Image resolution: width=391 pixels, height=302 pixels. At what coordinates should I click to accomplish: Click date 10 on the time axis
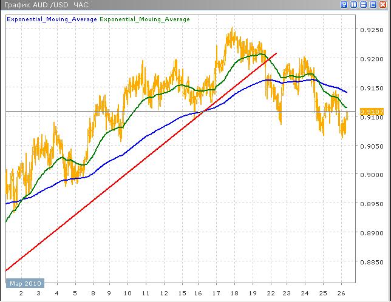127,293
